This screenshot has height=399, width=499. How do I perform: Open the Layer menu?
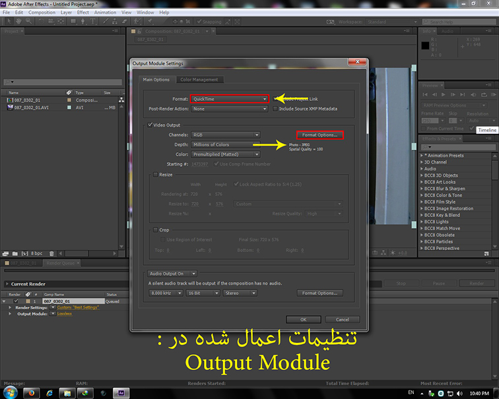(66, 13)
